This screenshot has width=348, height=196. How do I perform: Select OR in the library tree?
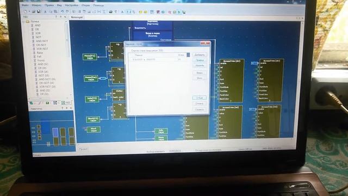(x=37, y=29)
